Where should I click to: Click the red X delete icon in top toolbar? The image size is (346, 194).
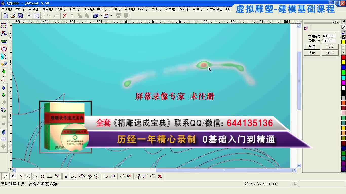(x=65, y=15)
